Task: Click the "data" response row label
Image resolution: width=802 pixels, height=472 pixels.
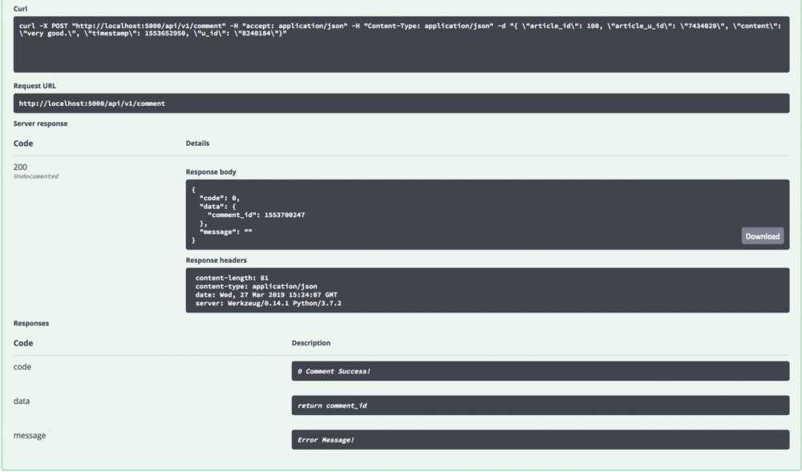Action: click(22, 401)
